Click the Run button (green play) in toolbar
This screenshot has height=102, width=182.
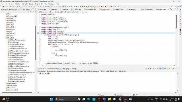(78, 7)
